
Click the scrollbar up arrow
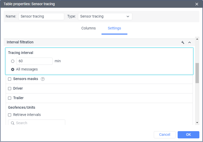(197, 39)
